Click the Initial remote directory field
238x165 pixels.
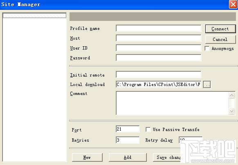[159, 75]
